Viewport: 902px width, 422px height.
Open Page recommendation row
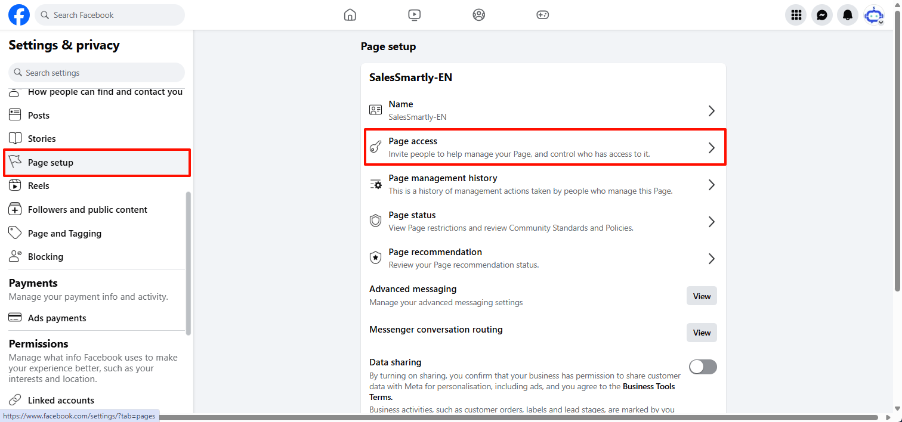pos(543,259)
